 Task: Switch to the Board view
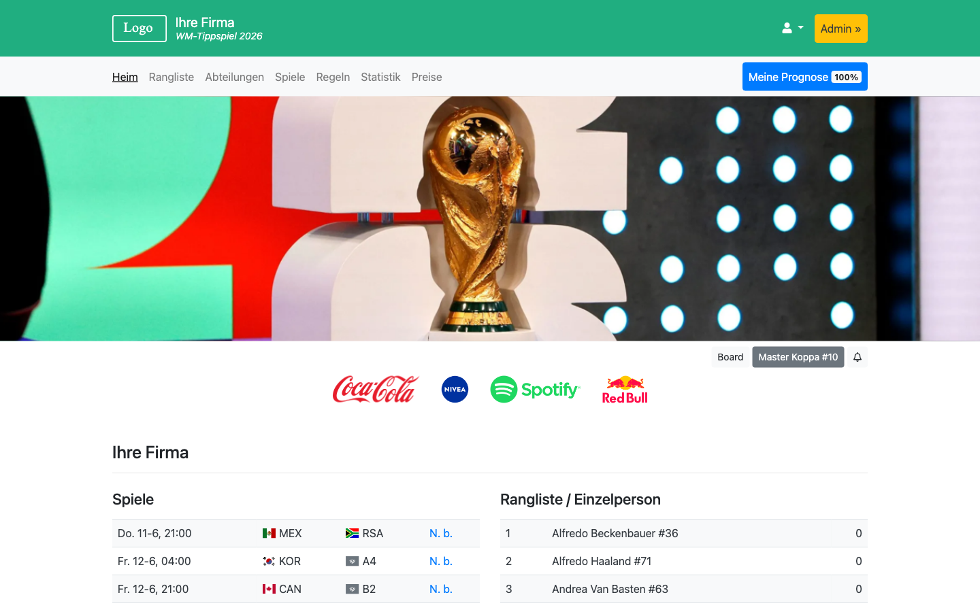click(730, 356)
